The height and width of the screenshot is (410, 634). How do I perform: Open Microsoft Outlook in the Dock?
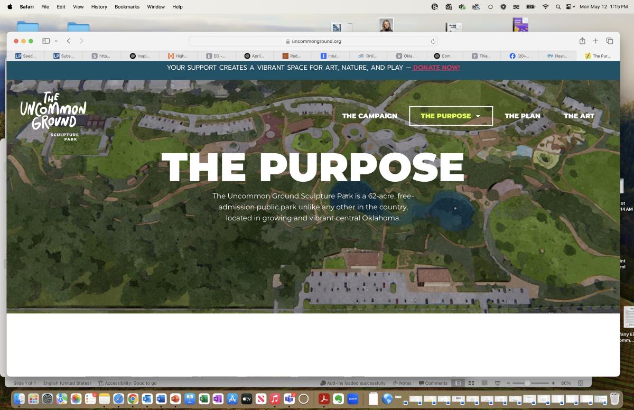[147, 399]
